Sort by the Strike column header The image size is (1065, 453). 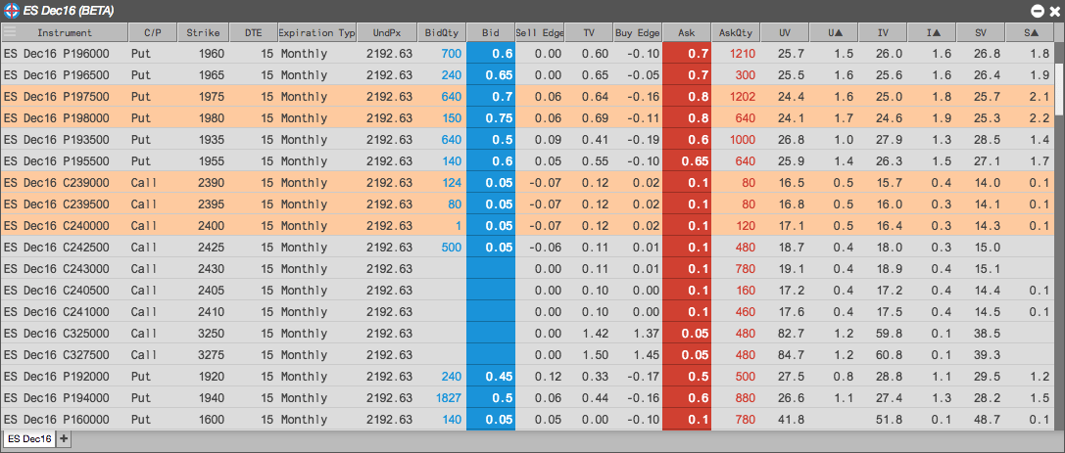pyautogui.click(x=203, y=32)
